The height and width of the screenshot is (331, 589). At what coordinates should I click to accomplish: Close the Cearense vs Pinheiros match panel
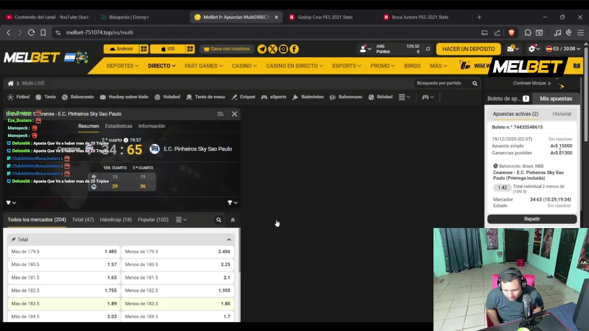pyautogui.click(x=234, y=114)
